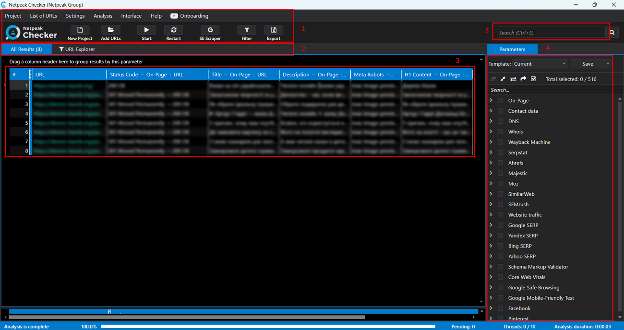Expand the Yahoo SERP group

pos(491,256)
